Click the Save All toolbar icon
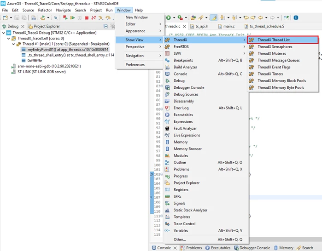Image resolution: width=322 pixels, height=251 pixels. pyautogui.click(x=24, y=18)
